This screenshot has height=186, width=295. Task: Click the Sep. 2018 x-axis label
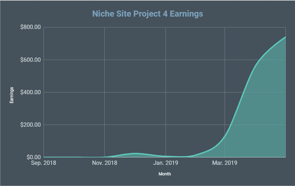point(44,163)
